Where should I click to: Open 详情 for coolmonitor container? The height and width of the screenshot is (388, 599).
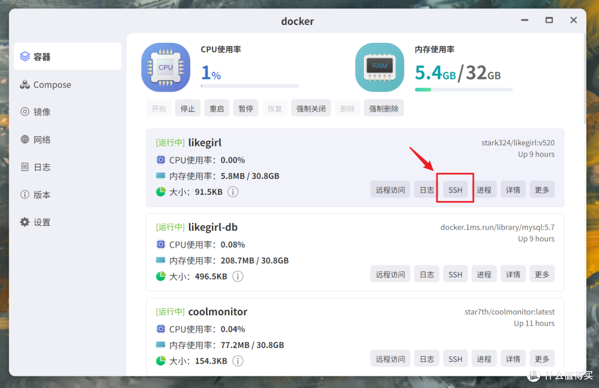(x=513, y=359)
